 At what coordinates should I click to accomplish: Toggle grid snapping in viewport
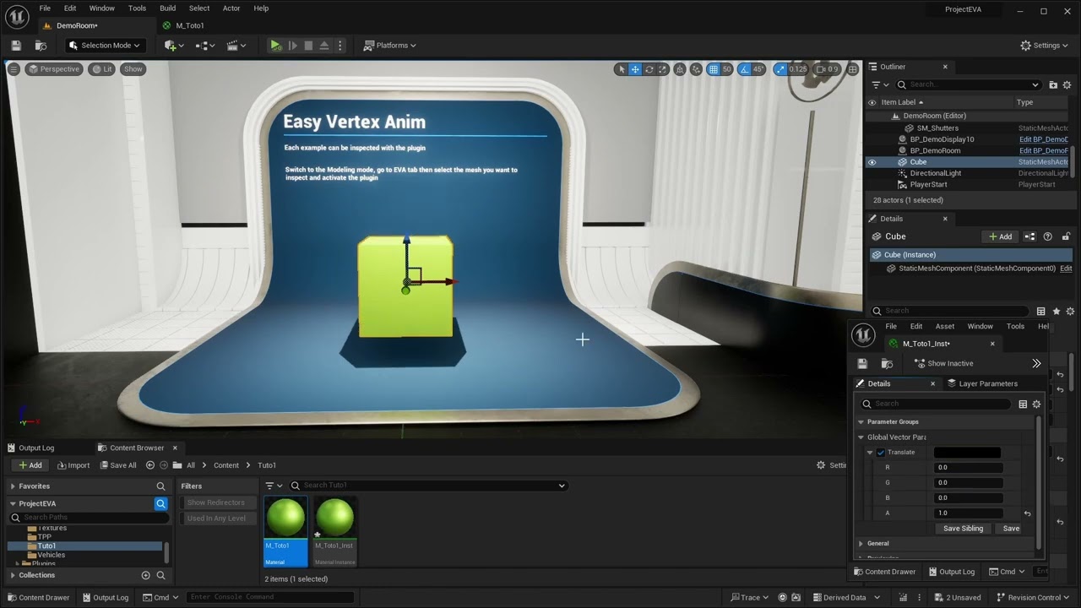click(x=714, y=69)
